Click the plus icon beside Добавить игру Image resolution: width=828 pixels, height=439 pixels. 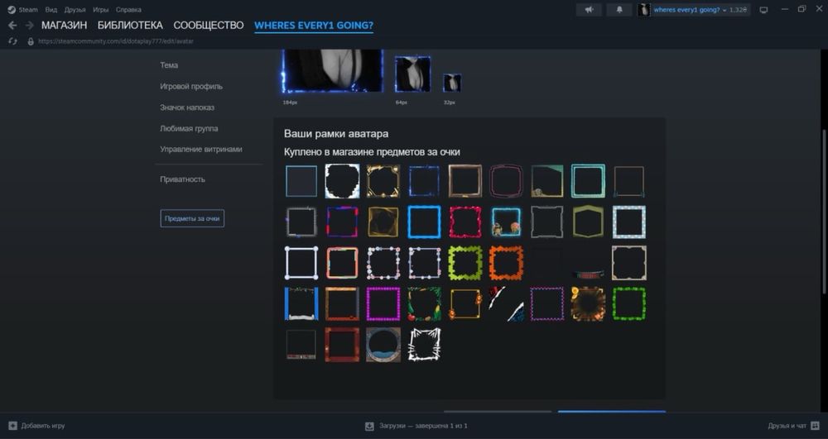pyautogui.click(x=12, y=425)
